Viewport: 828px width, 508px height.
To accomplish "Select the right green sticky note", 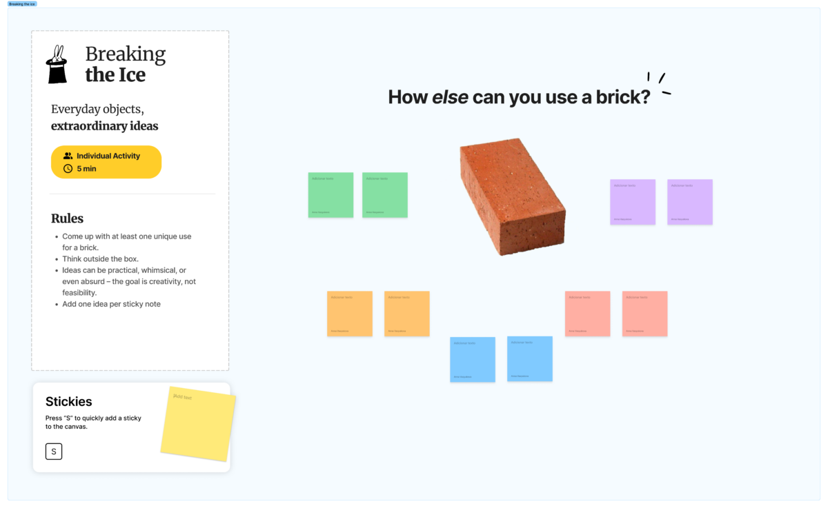I will pos(385,195).
